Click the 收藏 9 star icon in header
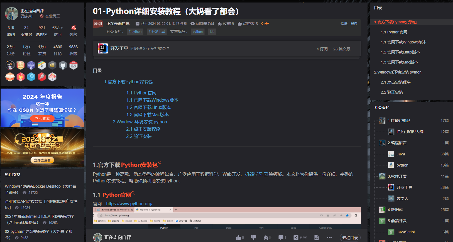Viewport: 453px width, 242px height. (220, 24)
